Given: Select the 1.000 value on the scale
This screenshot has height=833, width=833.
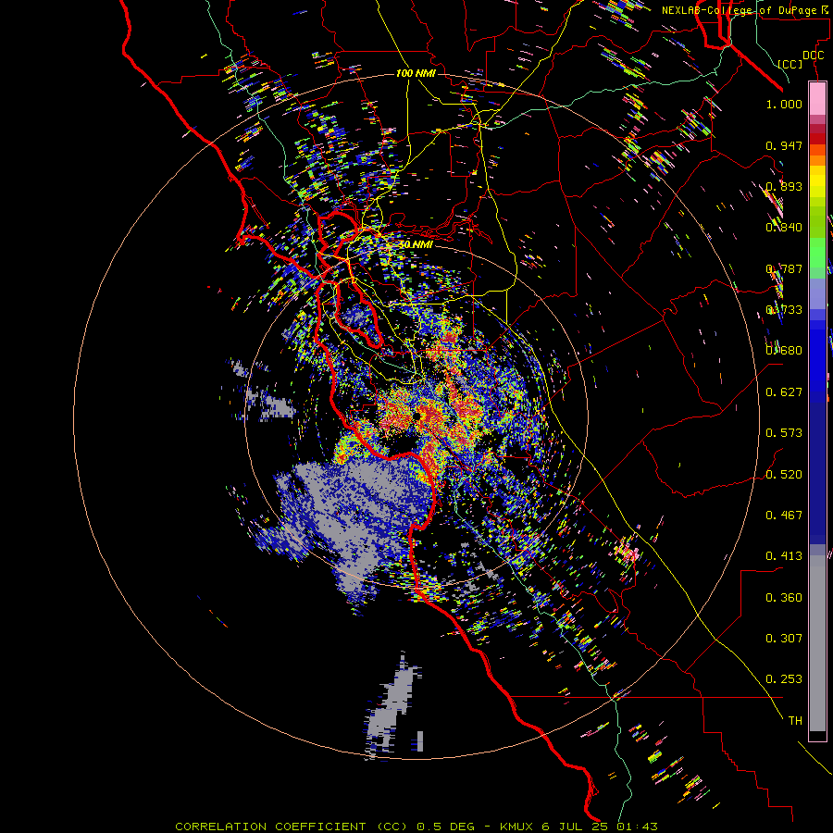Looking at the screenshot, I should pos(784,104).
